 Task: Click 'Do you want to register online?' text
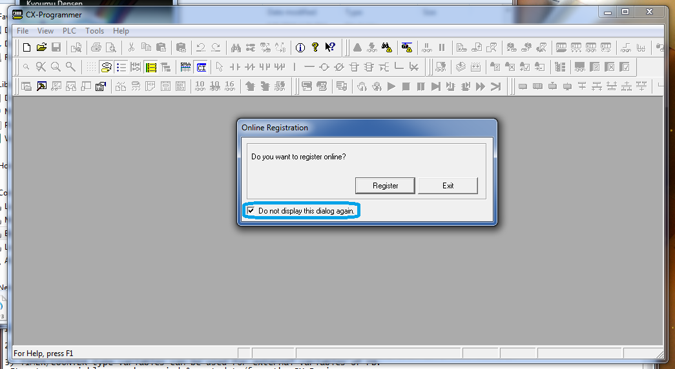(x=298, y=157)
